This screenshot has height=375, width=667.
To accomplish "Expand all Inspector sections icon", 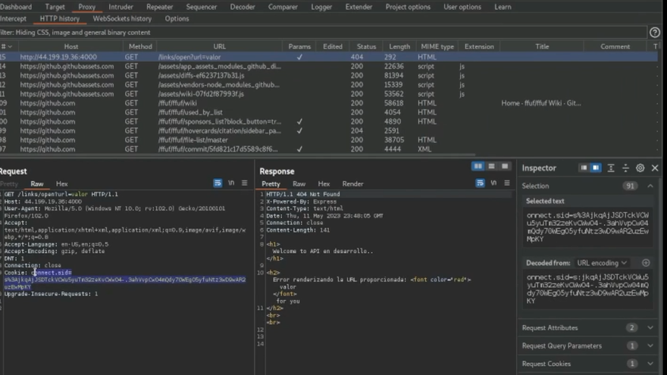I will [611, 168].
